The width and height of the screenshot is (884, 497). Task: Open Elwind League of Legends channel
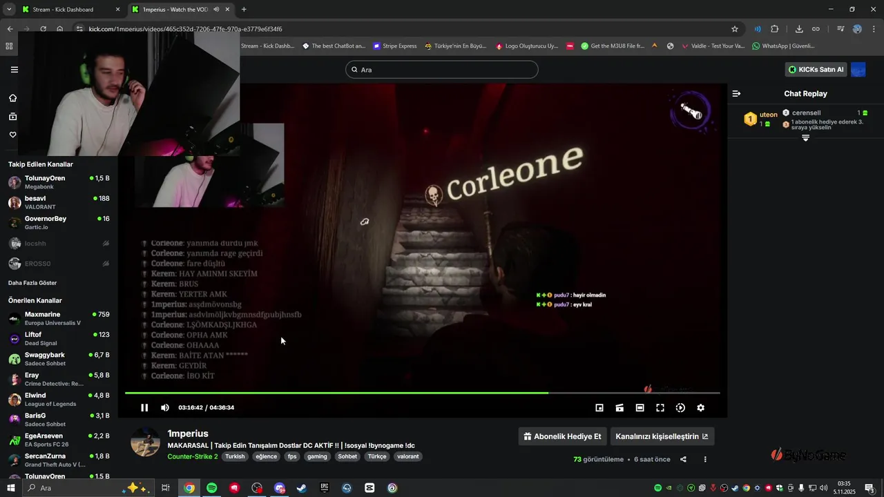tap(59, 399)
